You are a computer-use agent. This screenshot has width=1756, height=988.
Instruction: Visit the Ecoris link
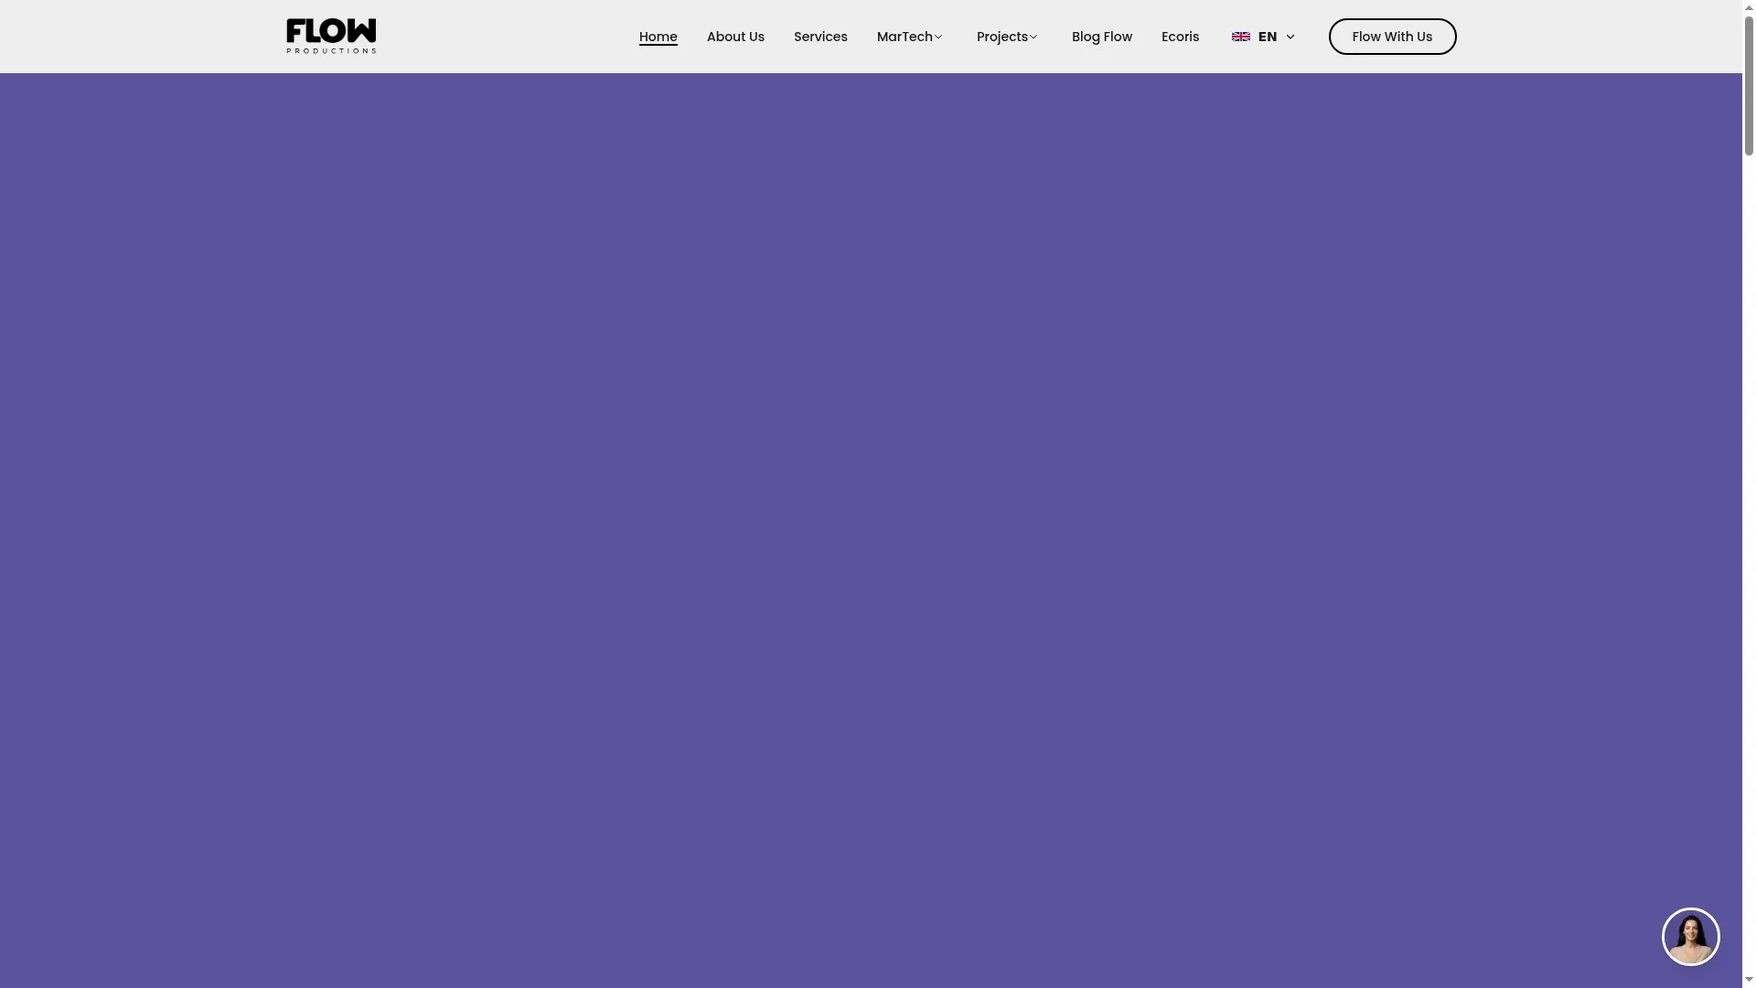[1180, 37]
